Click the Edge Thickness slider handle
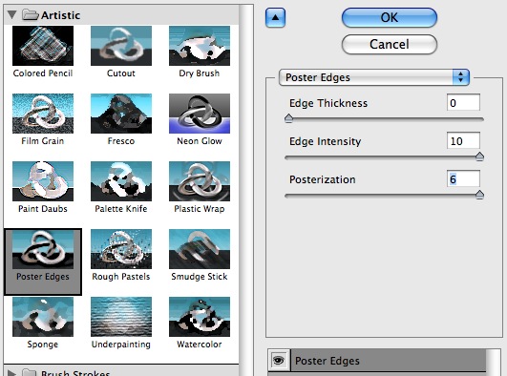The height and width of the screenshot is (376, 507). point(288,118)
